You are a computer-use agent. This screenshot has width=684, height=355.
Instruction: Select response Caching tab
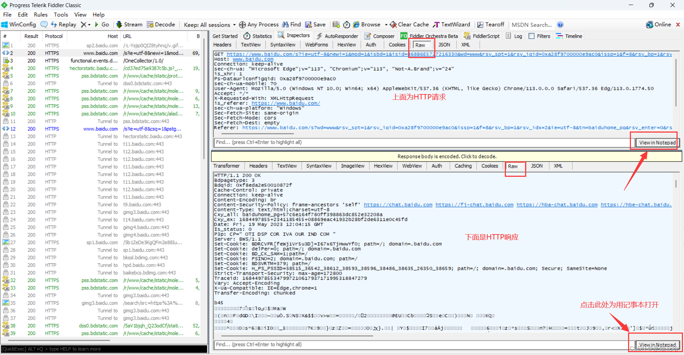click(x=463, y=166)
